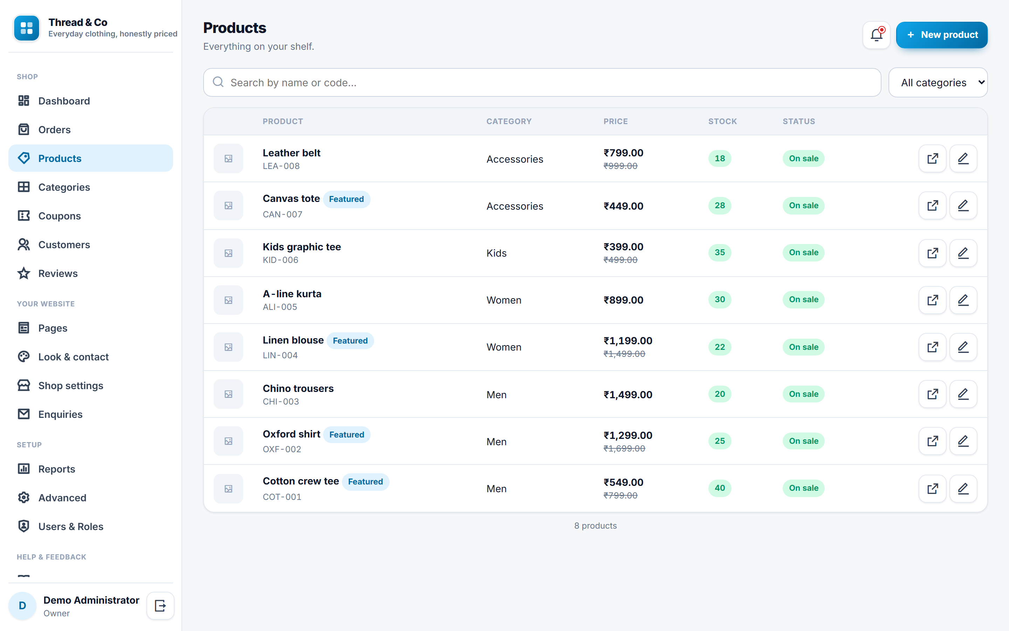Open Enquiries in the sidebar
This screenshot has width=1009, height=631.
pyautogui.click(x=90, y=414)
